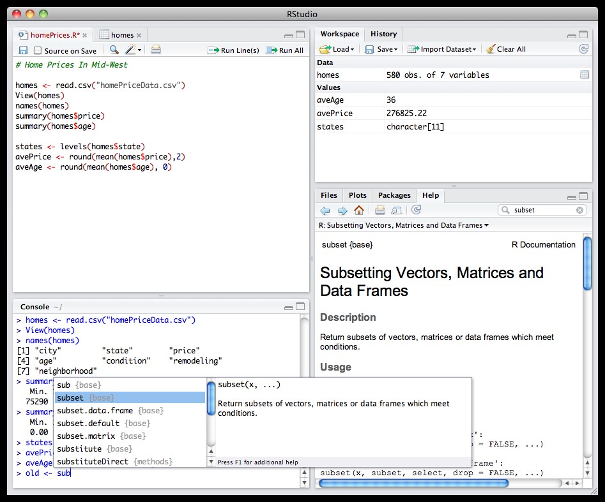The width and height of the screenshot is (605, 502).
Task: Click the autocomplete list scrollbar thumb
Action: click(211, 399)
